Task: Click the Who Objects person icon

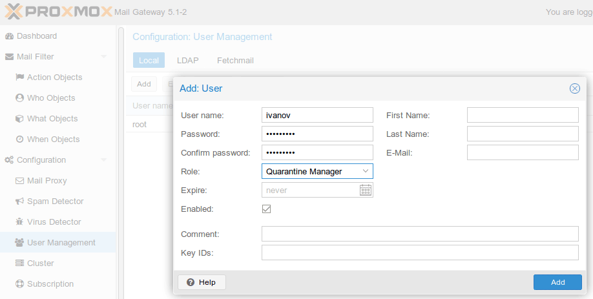Action: [x=19, y=98]
